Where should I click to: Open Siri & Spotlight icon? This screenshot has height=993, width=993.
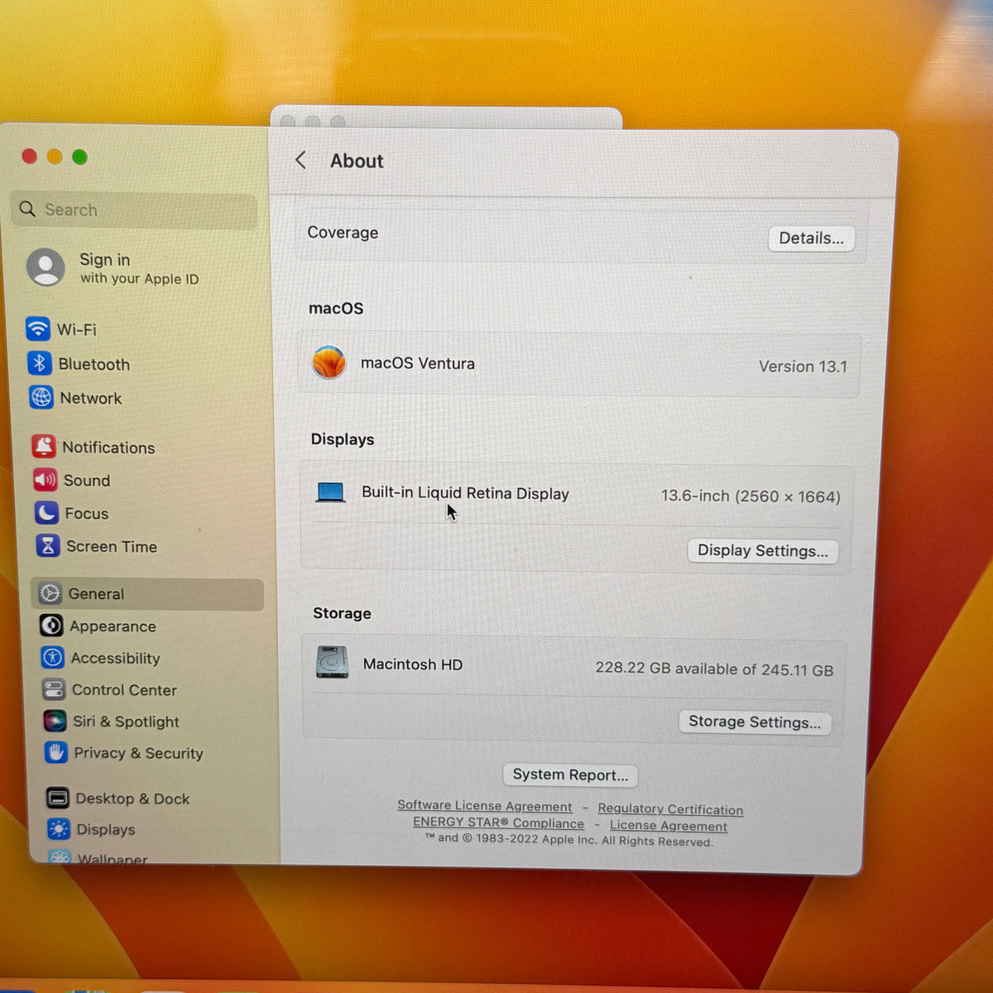(55, 721)
